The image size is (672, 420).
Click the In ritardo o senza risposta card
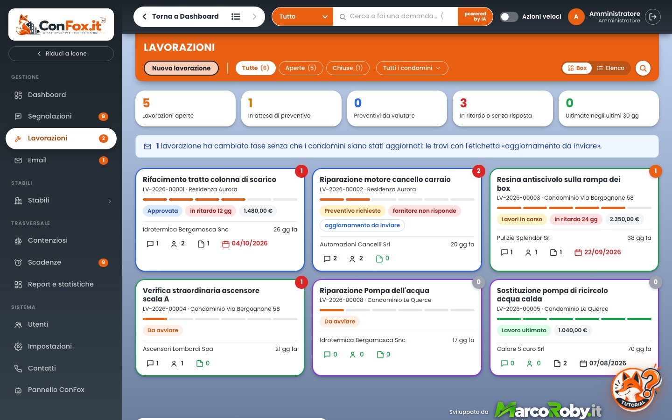click(x=503, y=108)
